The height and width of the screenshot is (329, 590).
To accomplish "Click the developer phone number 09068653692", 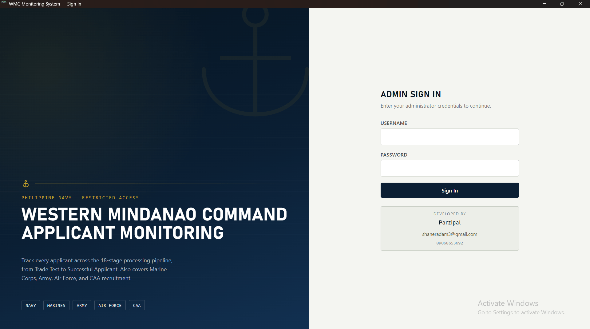I will pyautogui.click(x=449, y=243).
